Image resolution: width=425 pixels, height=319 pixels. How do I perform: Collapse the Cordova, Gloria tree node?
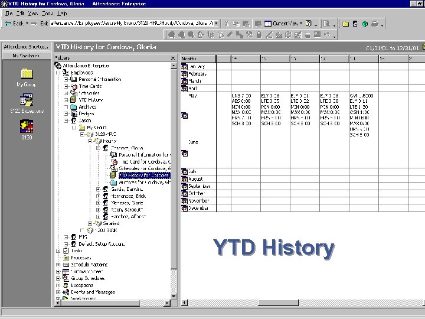click(98, 148)
